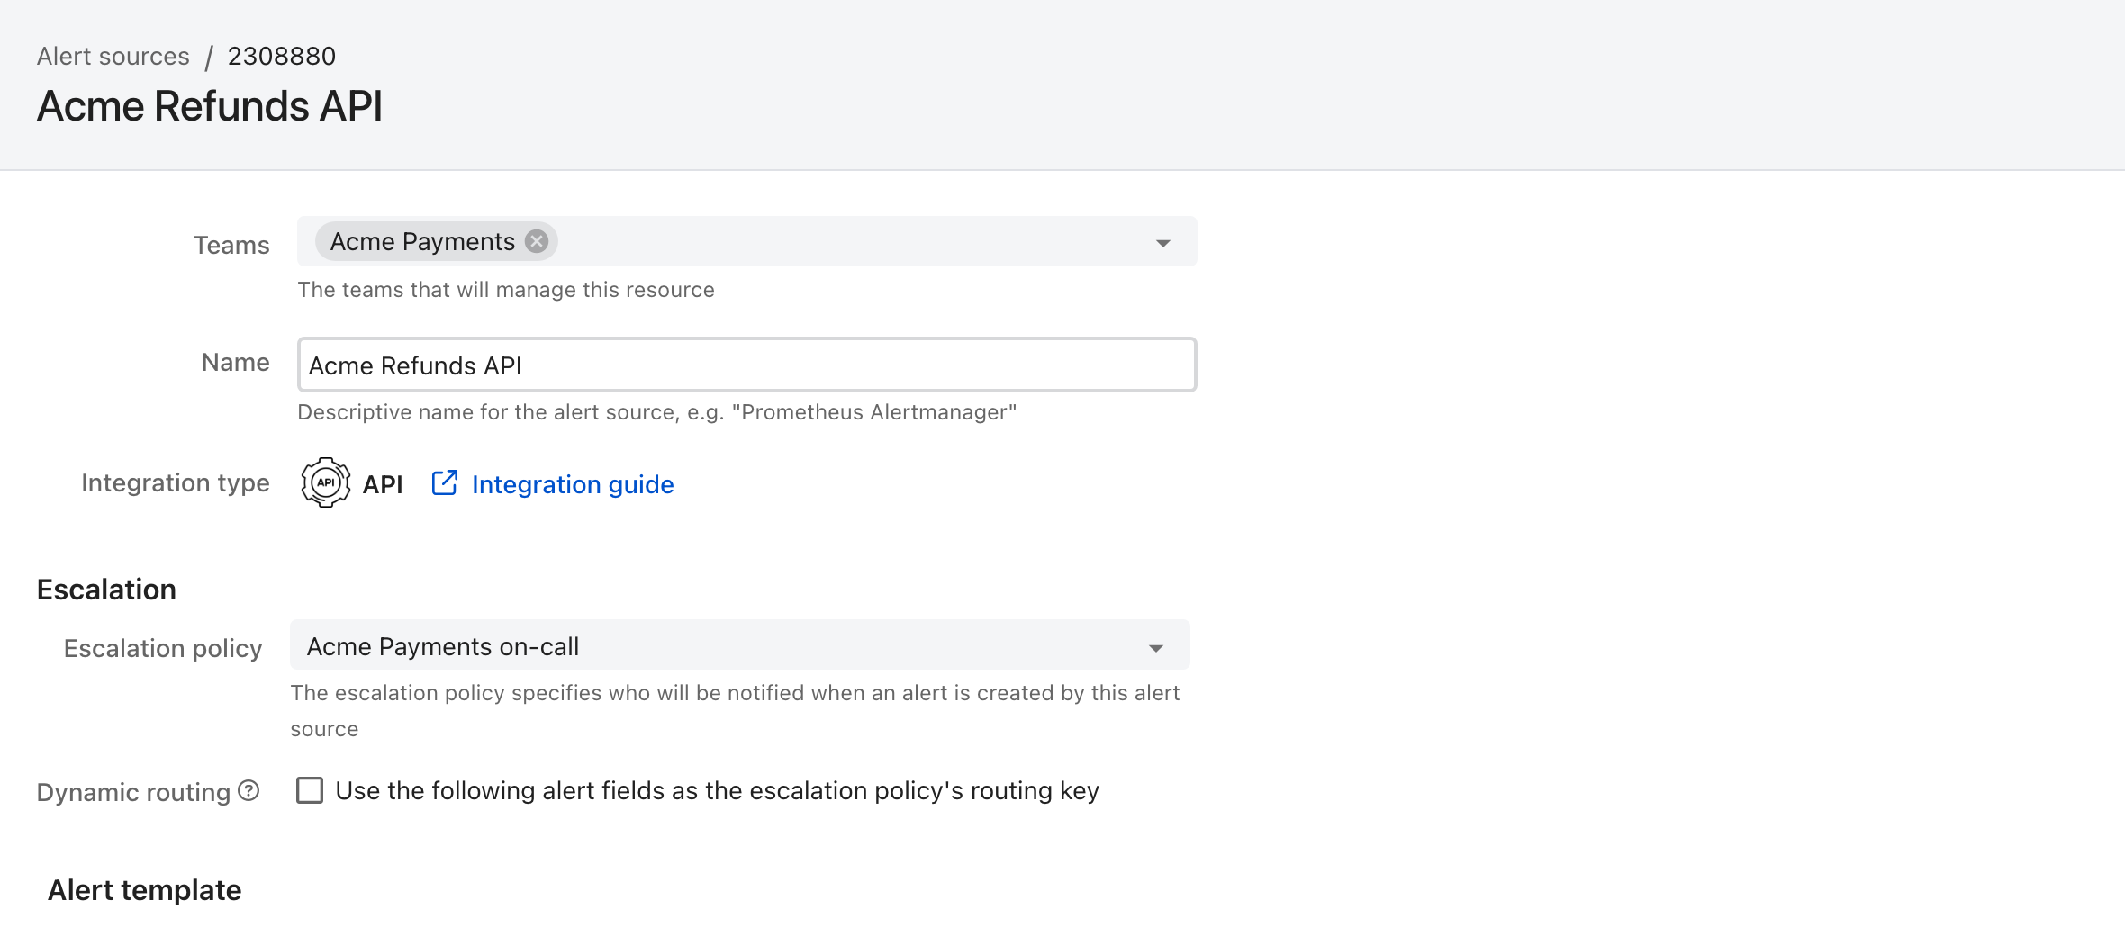This screenshot has width=2125, height=936.
Task: Click the 'Use the following alert fields' checkbox label
Action: (x=718, y=790)
